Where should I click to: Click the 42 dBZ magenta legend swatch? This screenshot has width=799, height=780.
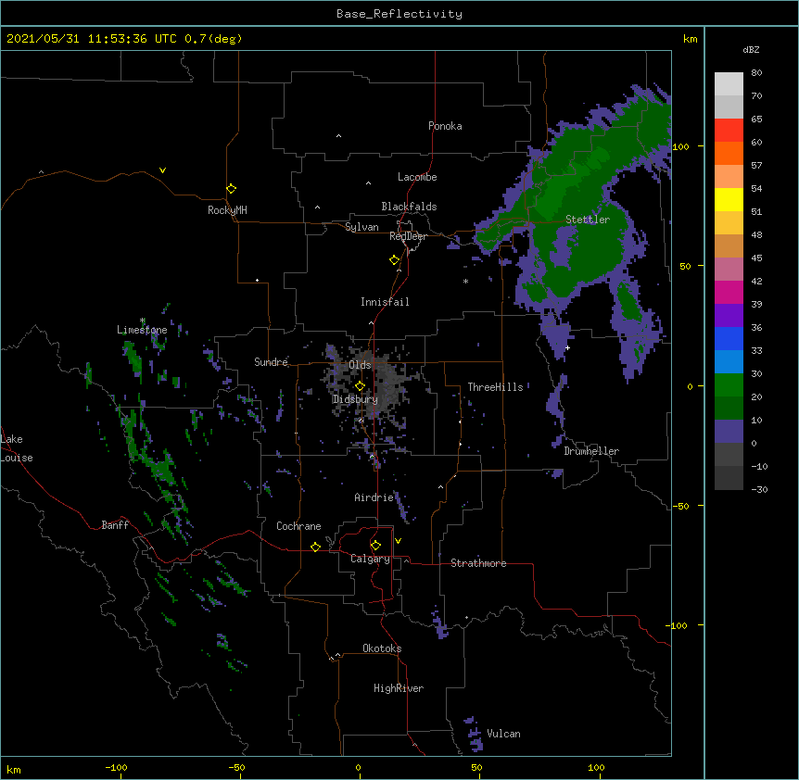click(x=729, y=292)
